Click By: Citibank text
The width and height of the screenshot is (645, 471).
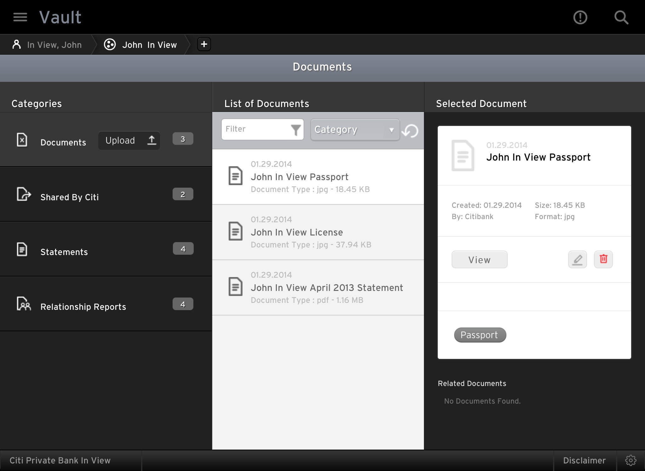[472, 217]
